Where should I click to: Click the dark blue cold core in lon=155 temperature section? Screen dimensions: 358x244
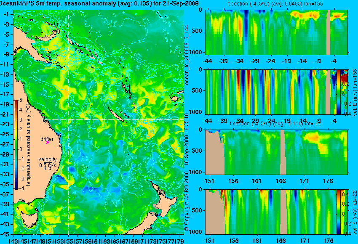246,25
